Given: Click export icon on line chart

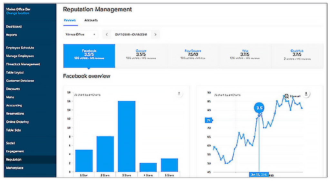Looking at the screenshot, I should point(306,94).
